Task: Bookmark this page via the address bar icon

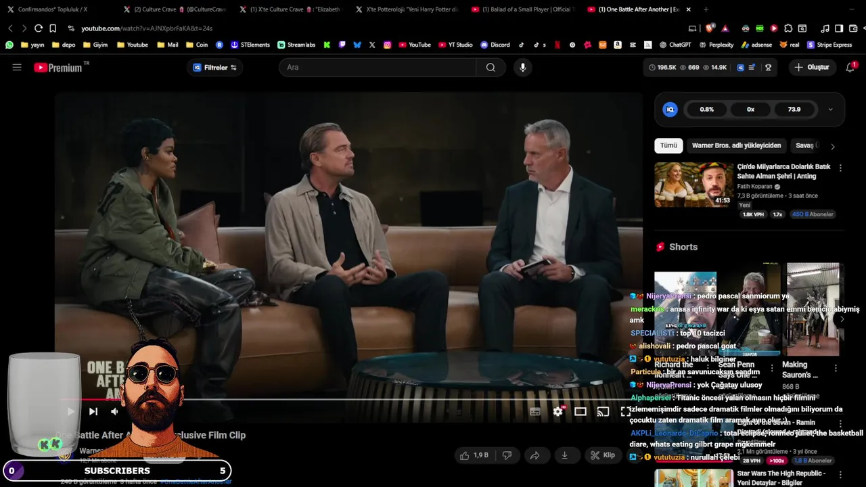Action: [53, 28]
